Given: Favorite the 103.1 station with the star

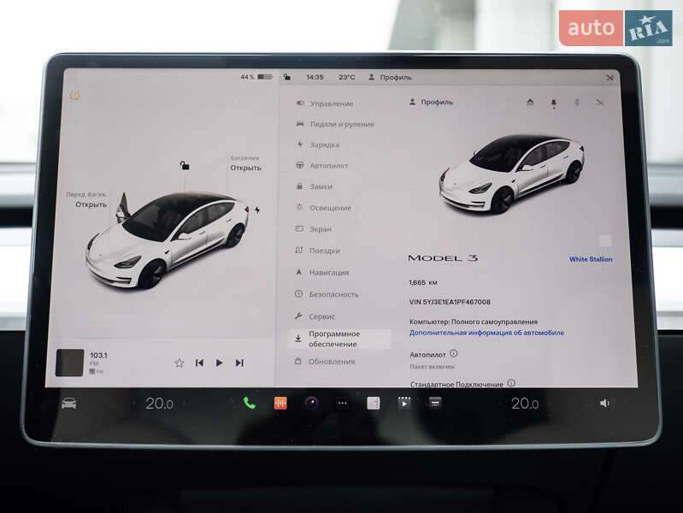Looking at the screenshot, I should pyautogui.click(x=179, y=363).
